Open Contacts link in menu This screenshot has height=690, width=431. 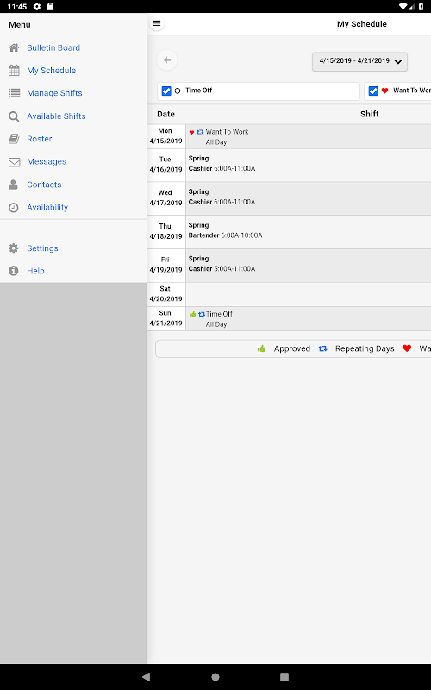click(x=44, y=185)
